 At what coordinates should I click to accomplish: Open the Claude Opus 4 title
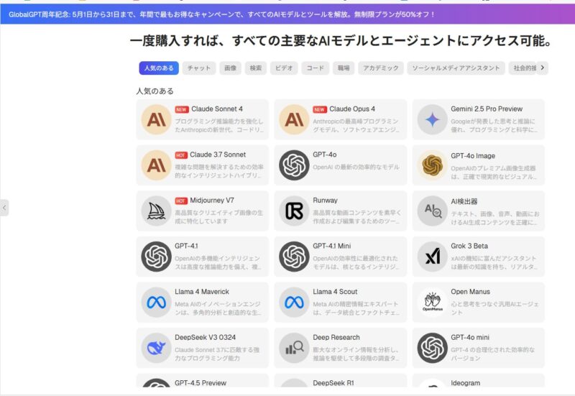(352, 109)
